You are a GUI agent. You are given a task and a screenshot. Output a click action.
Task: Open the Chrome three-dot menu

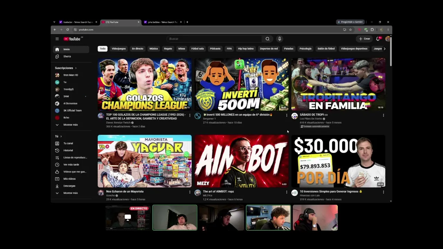pyautogui.click(x=388, y=30)
